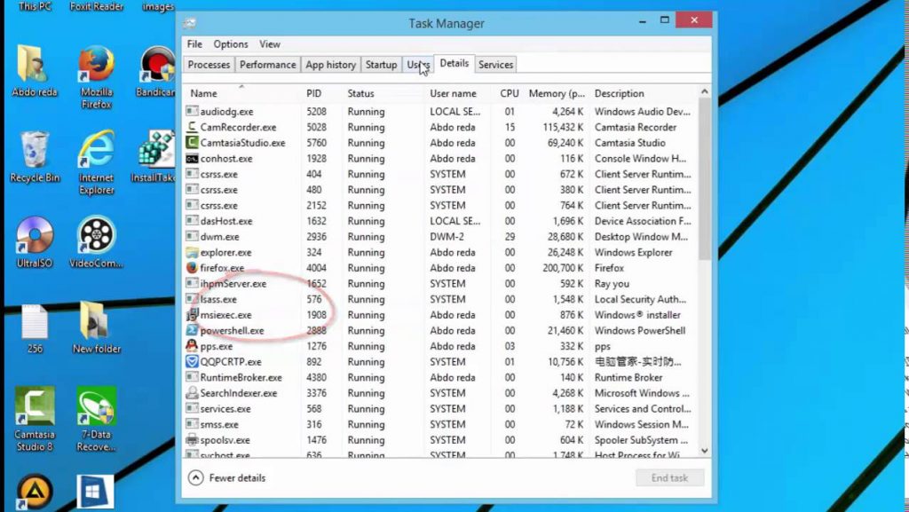Click the Windows PowerShell description text
Image resolution: width=909 pixels, height=512 pixels.
tap(640, 330)
